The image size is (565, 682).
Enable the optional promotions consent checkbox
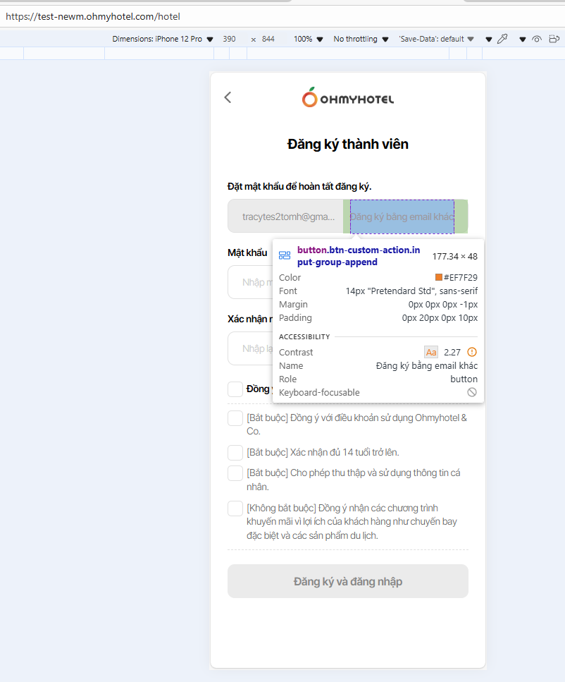coord(235,509)
